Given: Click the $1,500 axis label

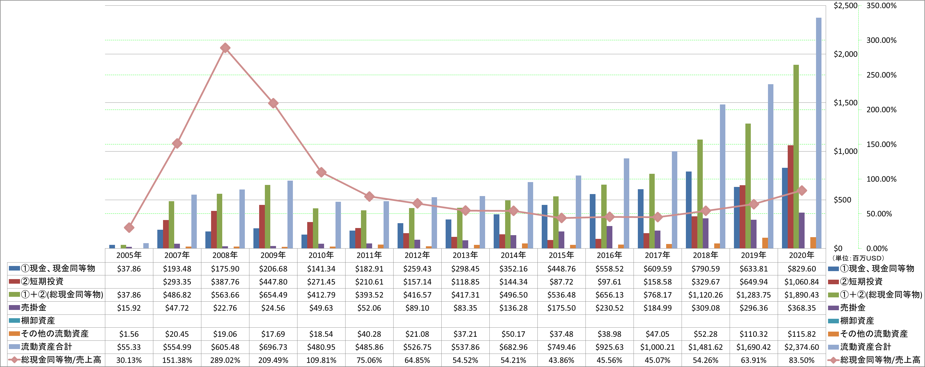Looking at the screenshot, I should coord(845,103).
